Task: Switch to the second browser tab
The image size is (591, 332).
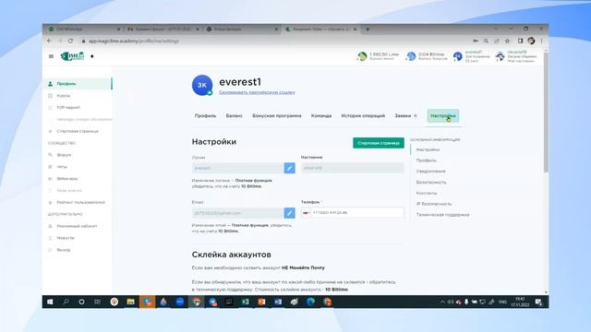Action: click(163, 29)
